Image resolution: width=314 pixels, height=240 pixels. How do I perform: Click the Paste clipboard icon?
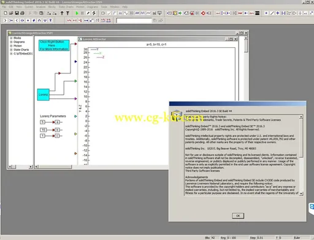pyautogui.click(x=41, y=13)
